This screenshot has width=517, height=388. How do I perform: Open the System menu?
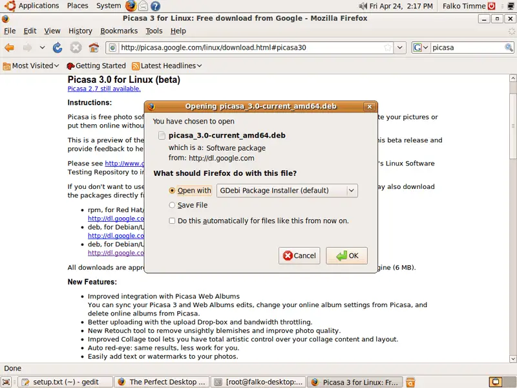tap(109, 6)
